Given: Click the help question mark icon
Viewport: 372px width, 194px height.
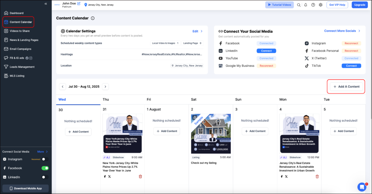Looking at the screenshot, I should pyautogui.click(x=313, y=5).
